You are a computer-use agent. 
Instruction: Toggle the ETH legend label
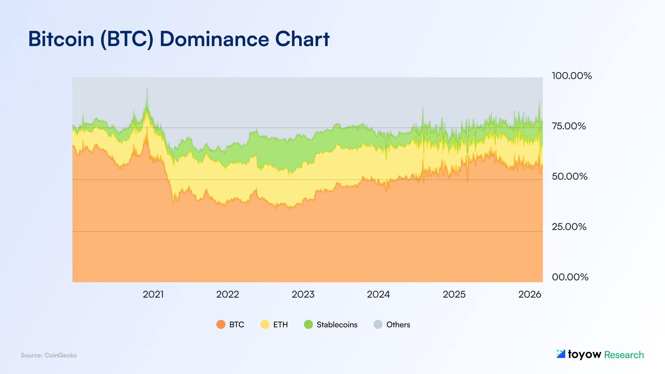[x=280, y=324]
